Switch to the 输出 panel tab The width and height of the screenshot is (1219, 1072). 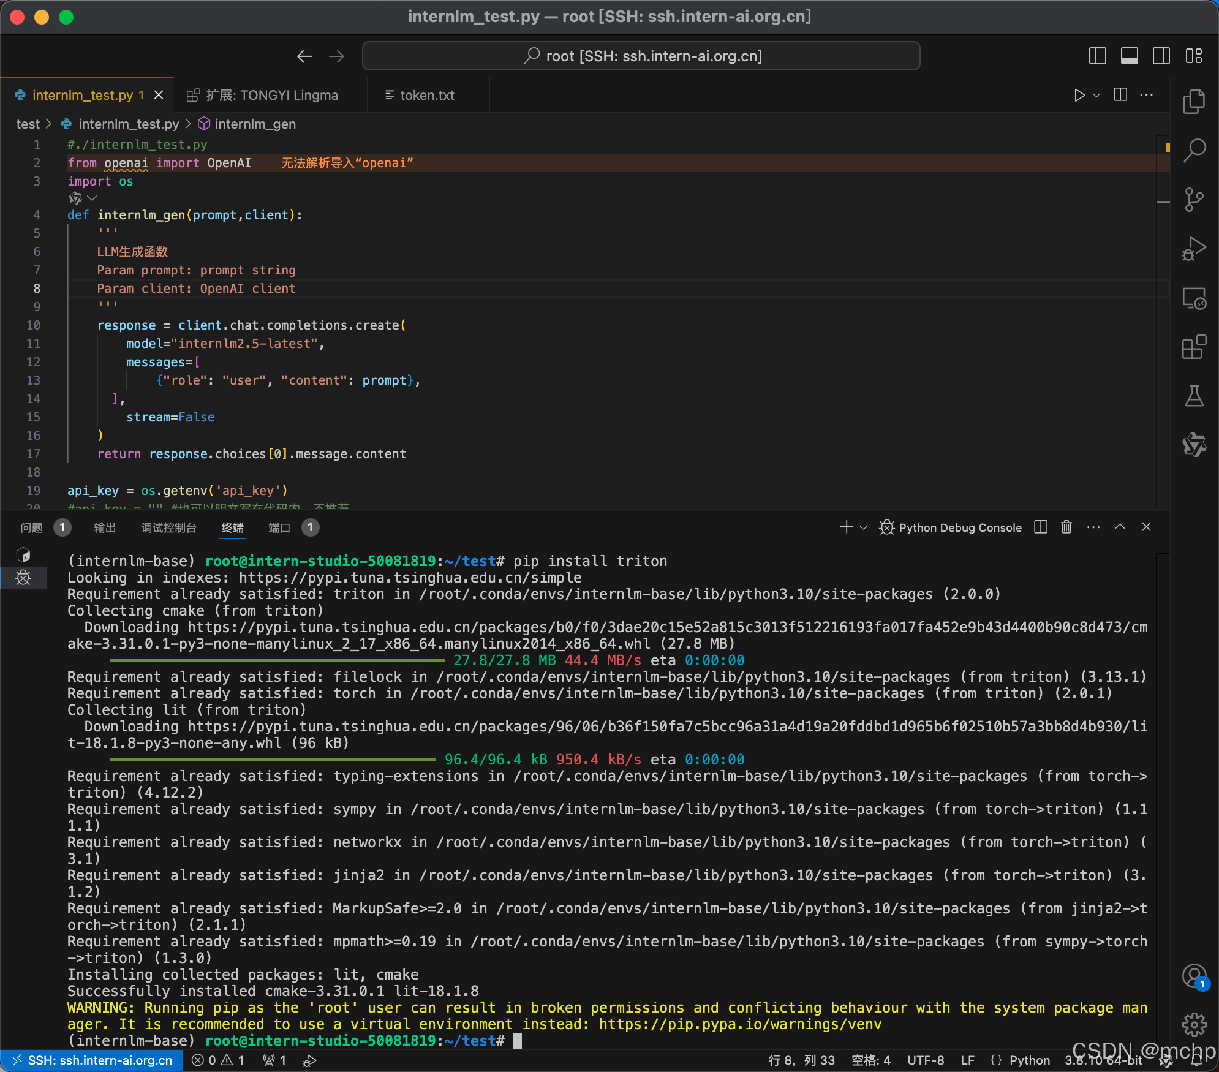[105, 527]
